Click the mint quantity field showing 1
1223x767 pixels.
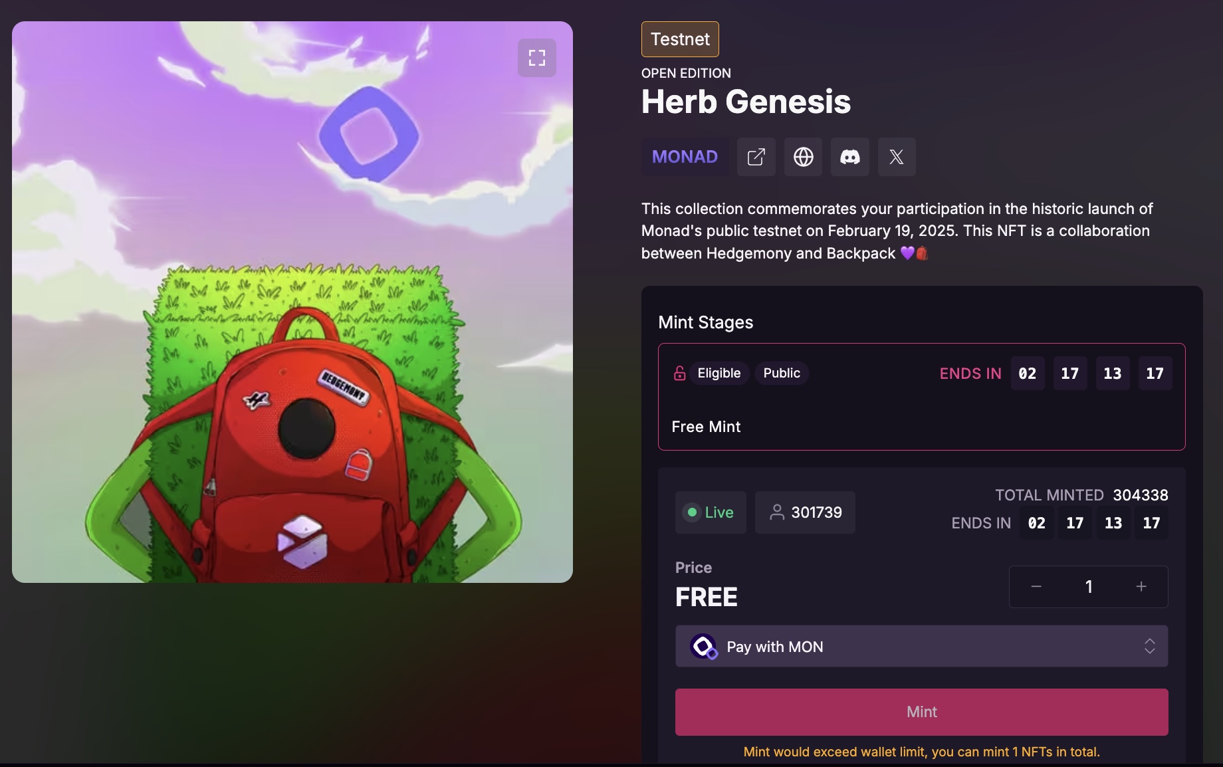(x=1089, y=586)
